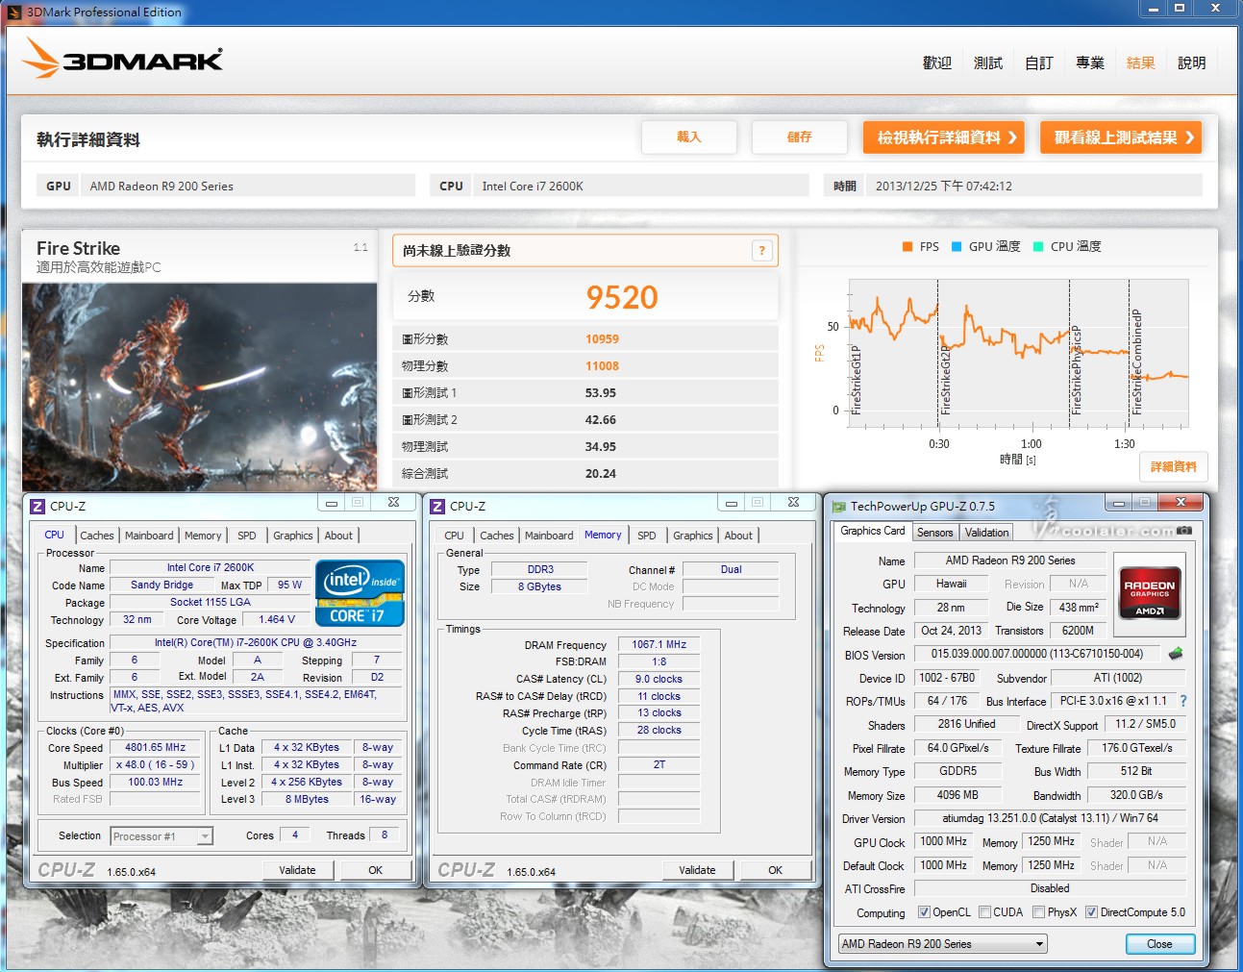Switch to Validation tab in GPU-Z
The height and width of the screenshot is (972, 1243).
tap(987, 532)
